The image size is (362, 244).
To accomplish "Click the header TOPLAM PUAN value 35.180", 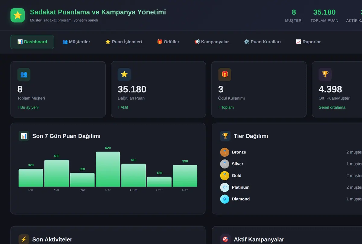I will pyautogui.click(x=324, y=12).
